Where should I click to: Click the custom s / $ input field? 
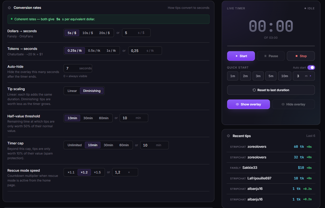136,33
